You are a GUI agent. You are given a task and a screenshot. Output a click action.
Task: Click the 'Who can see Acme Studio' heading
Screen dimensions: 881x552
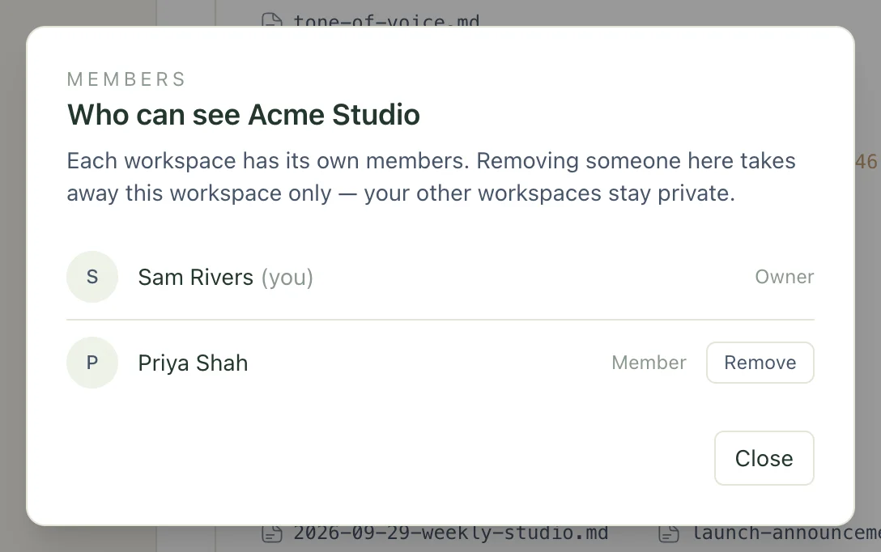[x=243, y=115]
